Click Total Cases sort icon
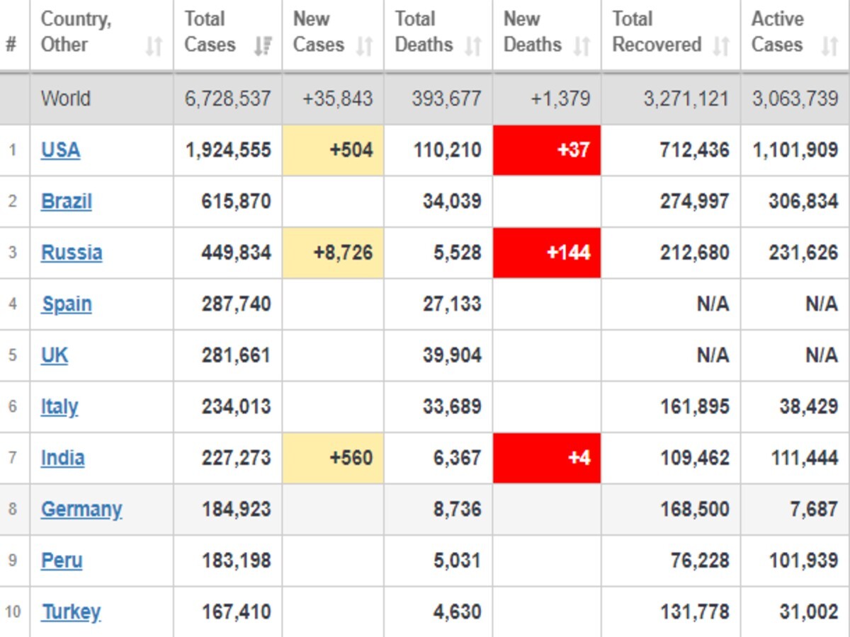850x637 pixels. click(263, 47)
